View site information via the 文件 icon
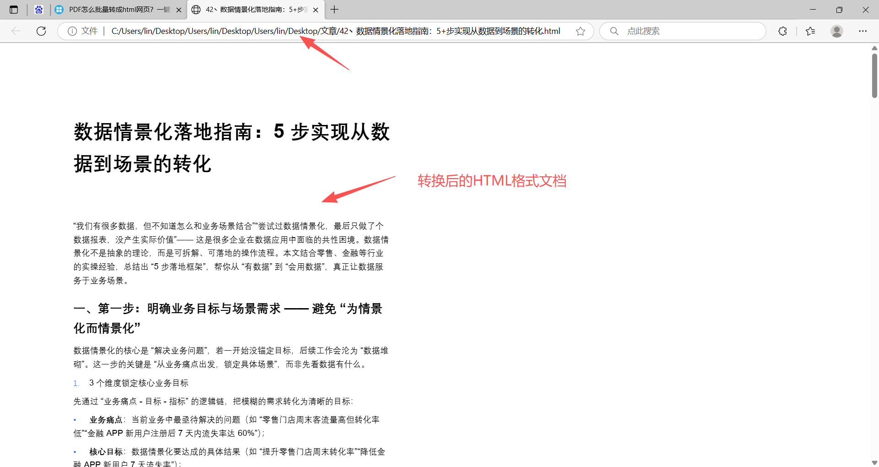Screen dimensions: 879x467 tap(73, 31)
